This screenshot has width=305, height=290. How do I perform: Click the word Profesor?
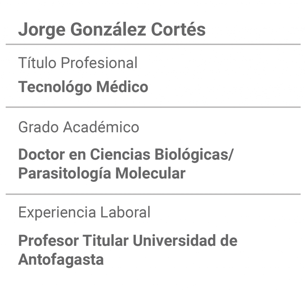(49, 241)
